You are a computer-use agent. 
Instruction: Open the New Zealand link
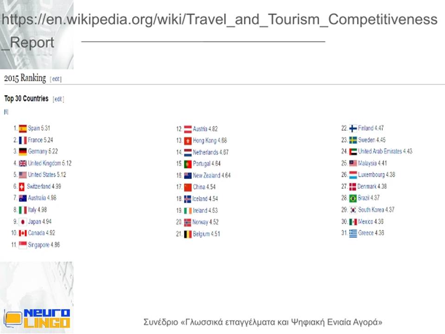[x=207, y=175]
